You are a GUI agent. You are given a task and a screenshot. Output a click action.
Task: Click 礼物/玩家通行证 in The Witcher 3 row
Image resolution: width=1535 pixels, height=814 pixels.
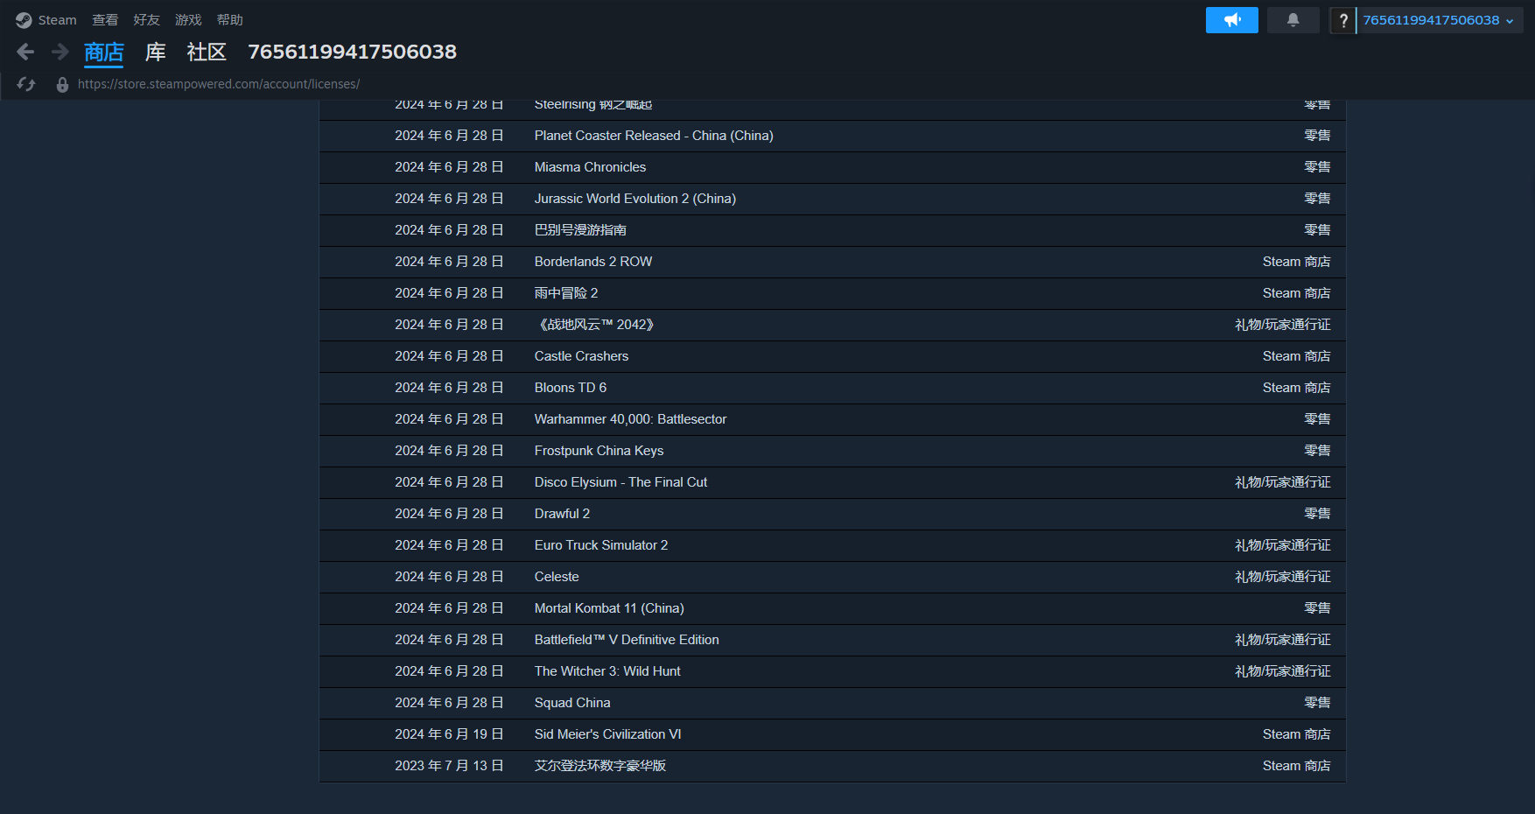[x=1283, y=671]
